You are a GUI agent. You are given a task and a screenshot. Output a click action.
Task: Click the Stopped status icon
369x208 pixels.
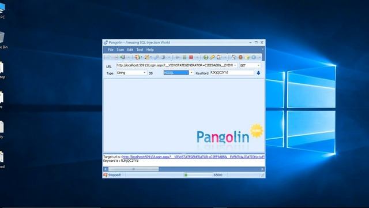coord(105,175)
